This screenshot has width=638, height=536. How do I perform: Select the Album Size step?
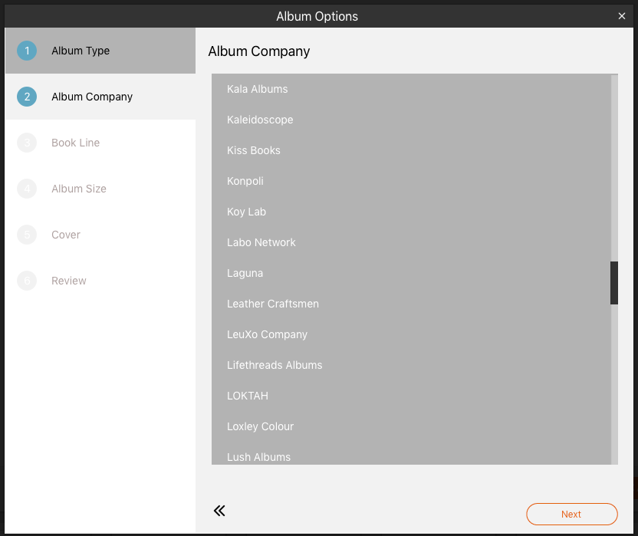pos(100,189)
